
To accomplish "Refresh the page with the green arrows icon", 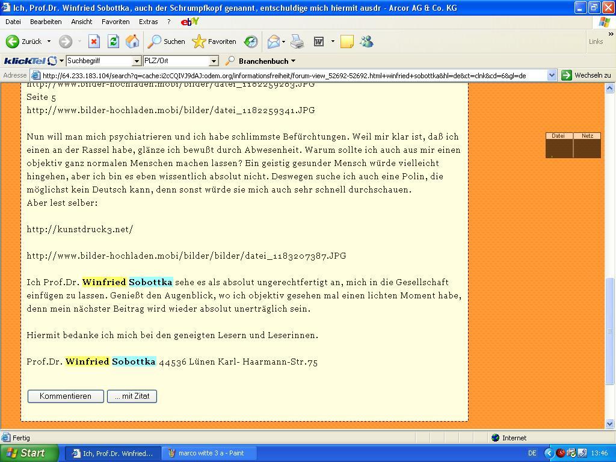I will (x=113, y=42).
